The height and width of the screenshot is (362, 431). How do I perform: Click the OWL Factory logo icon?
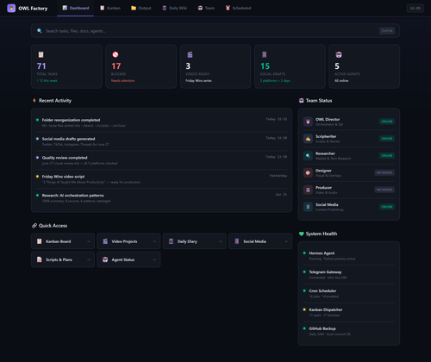click(x=11, y=8)
